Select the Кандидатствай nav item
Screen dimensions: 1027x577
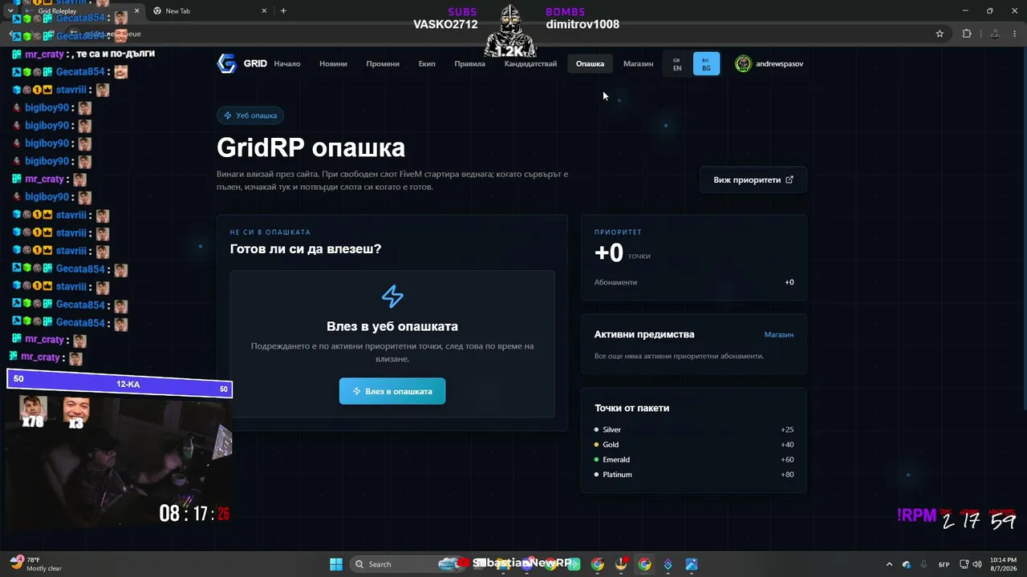(x=530, y=63)
